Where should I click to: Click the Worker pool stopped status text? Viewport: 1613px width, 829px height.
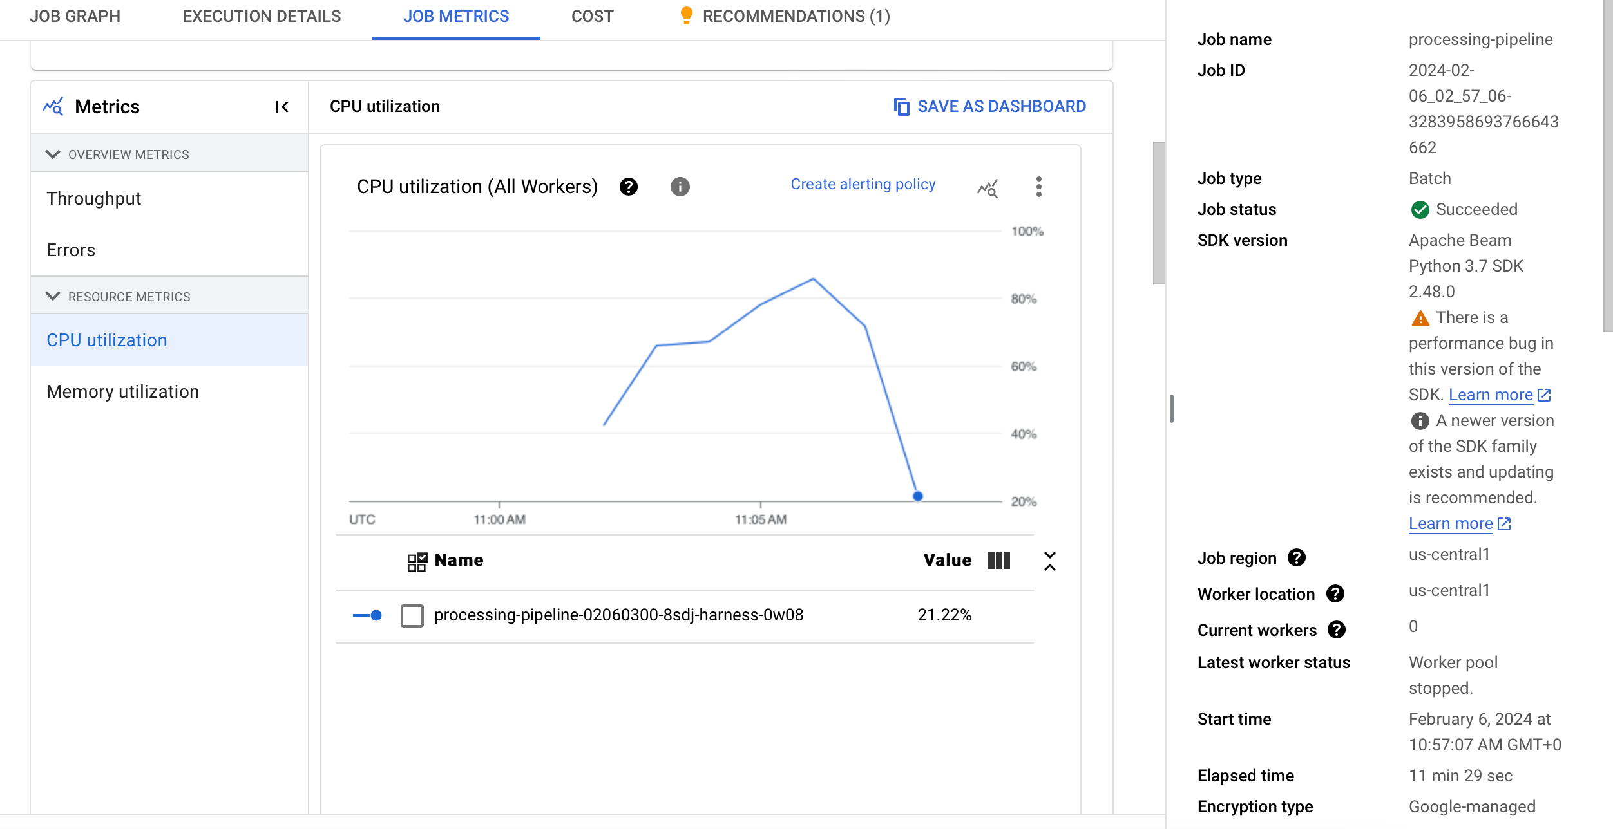click(1453, 675)
